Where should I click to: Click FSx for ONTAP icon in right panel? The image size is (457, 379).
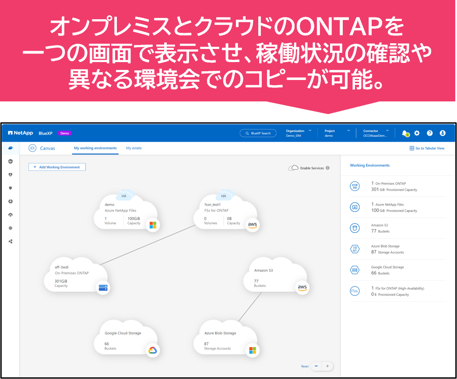[355, 291]
